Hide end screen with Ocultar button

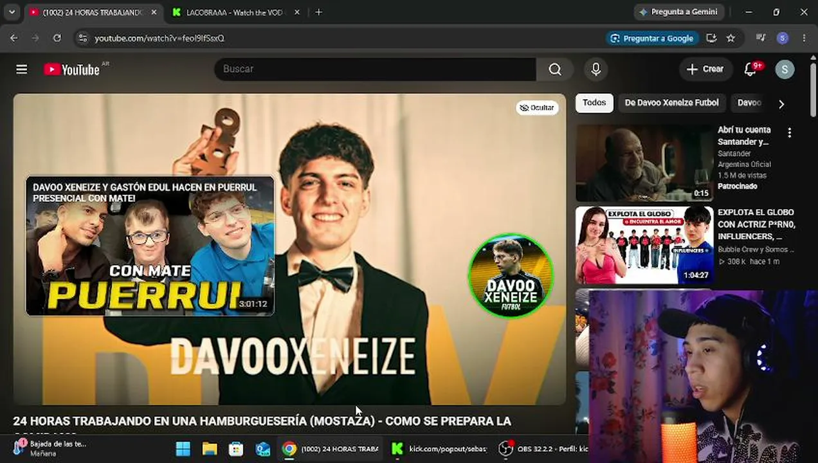(537, 108)
